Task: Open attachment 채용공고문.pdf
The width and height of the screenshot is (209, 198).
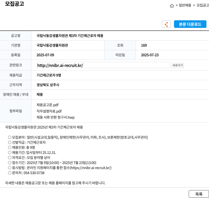Action: [x=47, y=105]
